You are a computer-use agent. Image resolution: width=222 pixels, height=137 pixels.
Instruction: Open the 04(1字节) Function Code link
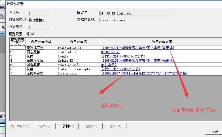109,65
